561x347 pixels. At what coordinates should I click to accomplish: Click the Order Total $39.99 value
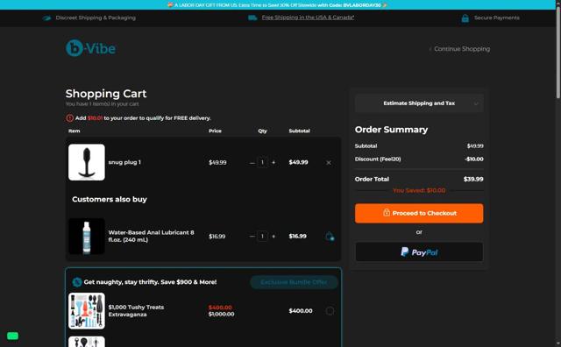[473, 180]
